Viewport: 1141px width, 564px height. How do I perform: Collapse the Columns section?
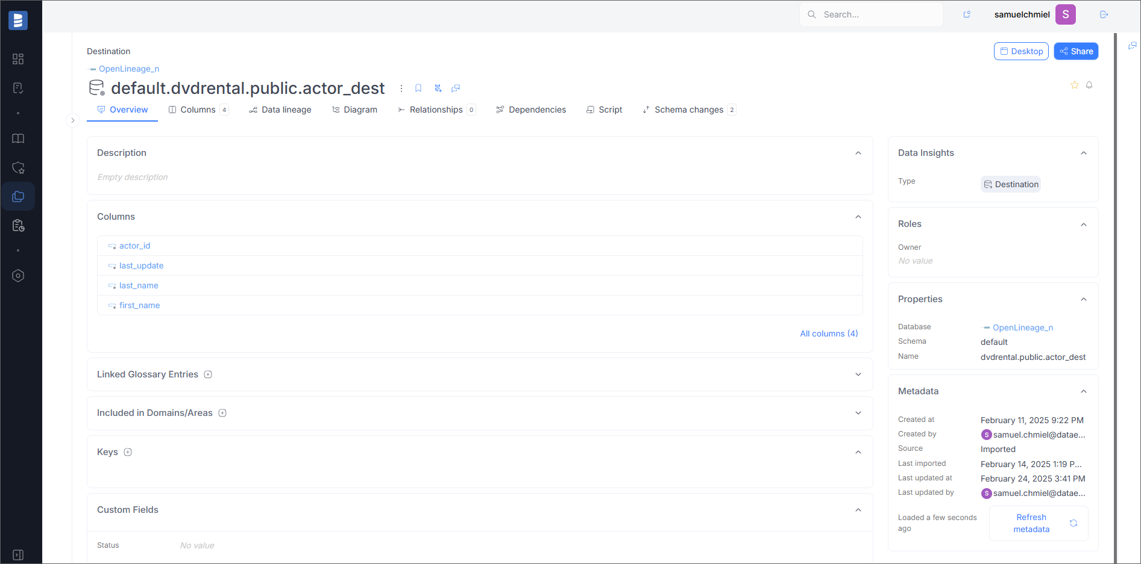(858, 217)
